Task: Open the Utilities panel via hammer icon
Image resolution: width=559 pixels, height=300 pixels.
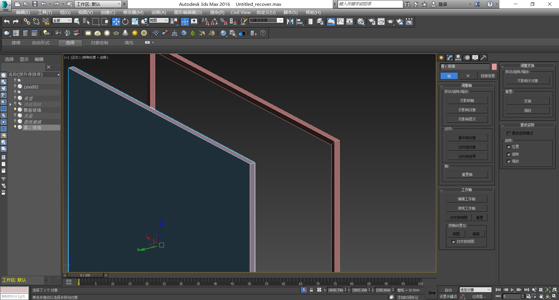Action: click(483, 57)
